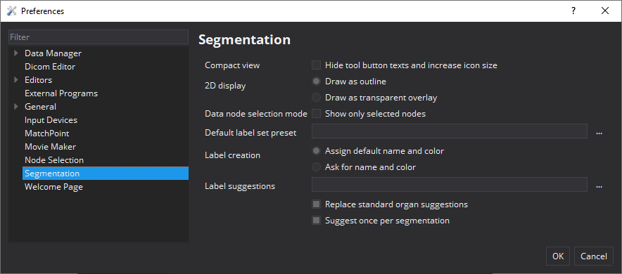Browse for default label set preset file
The image size is (622, 274).
(599, 133)
